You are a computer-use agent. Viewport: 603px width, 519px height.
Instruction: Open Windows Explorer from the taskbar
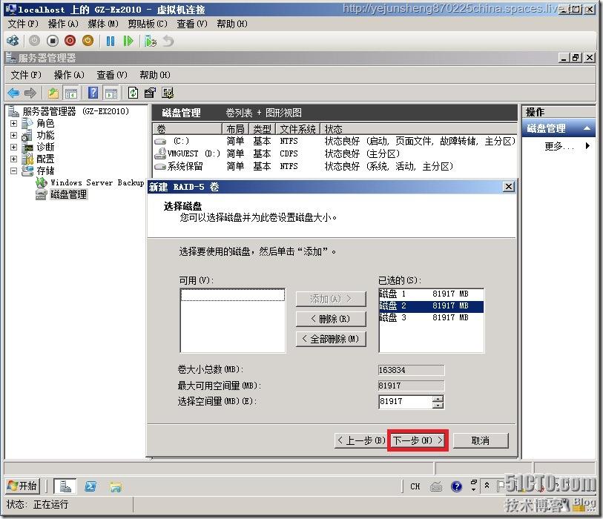tap(116, 486)
